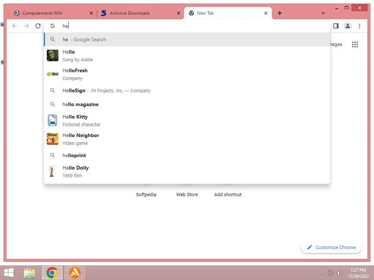Image resolution: width=374 pixels, height=280 pixels.
Task: Choose Hello Dolly 1969 film suggestion
Action: click(x=187, y=171)
